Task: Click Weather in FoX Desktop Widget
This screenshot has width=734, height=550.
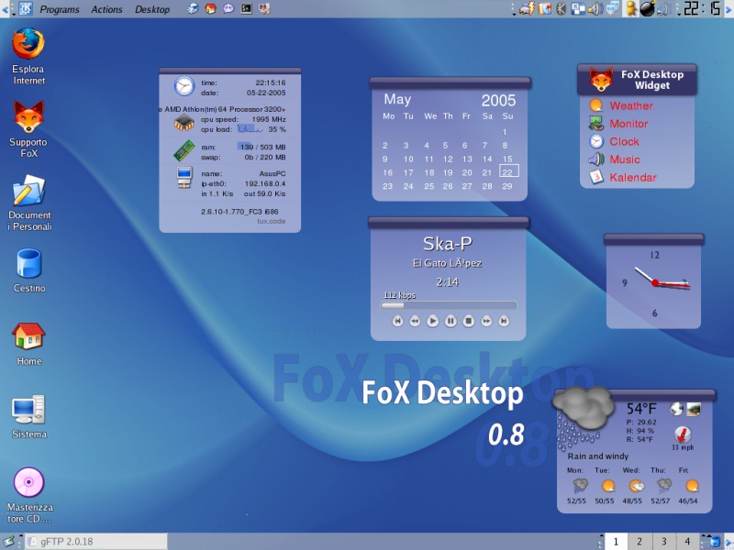Action: (x=631, y=105)
